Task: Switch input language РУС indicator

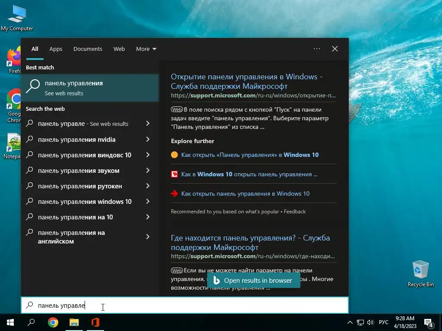Action: [x=384, y=322]
